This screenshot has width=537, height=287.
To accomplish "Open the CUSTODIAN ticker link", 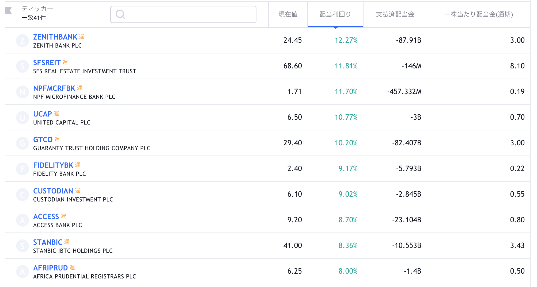I will click(53, 191).
